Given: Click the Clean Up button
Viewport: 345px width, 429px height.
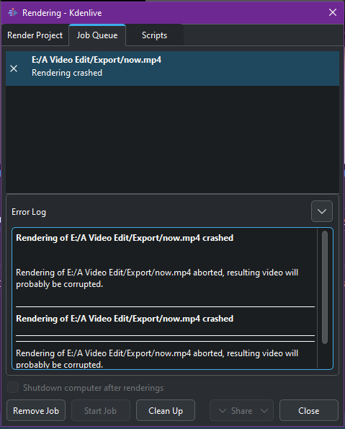Looking at the screenshot, I should click(x=166, y=410).
